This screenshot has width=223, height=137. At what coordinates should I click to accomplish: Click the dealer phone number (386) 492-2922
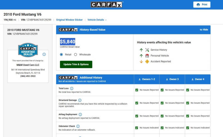(28, 76)
